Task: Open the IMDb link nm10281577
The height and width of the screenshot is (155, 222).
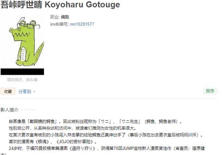Action: click(82, 24)
